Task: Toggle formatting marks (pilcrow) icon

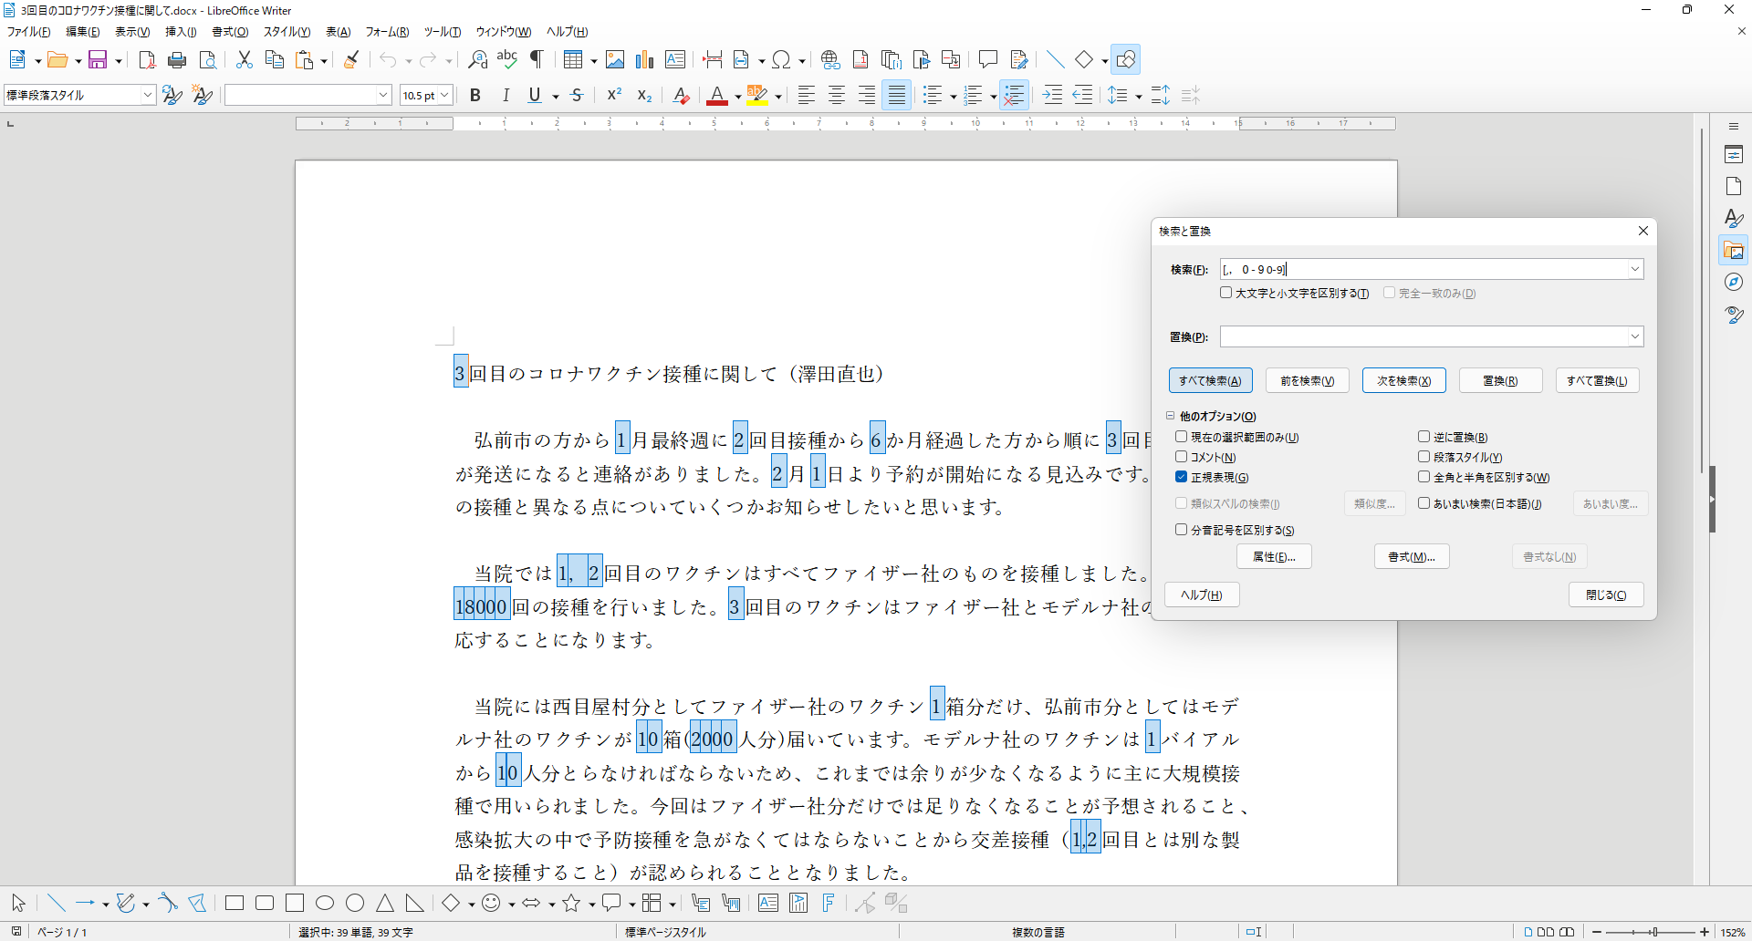Action: [537, 60]
